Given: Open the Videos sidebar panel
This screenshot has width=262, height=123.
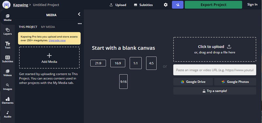Looking at the screenshot, I should 8,73.
